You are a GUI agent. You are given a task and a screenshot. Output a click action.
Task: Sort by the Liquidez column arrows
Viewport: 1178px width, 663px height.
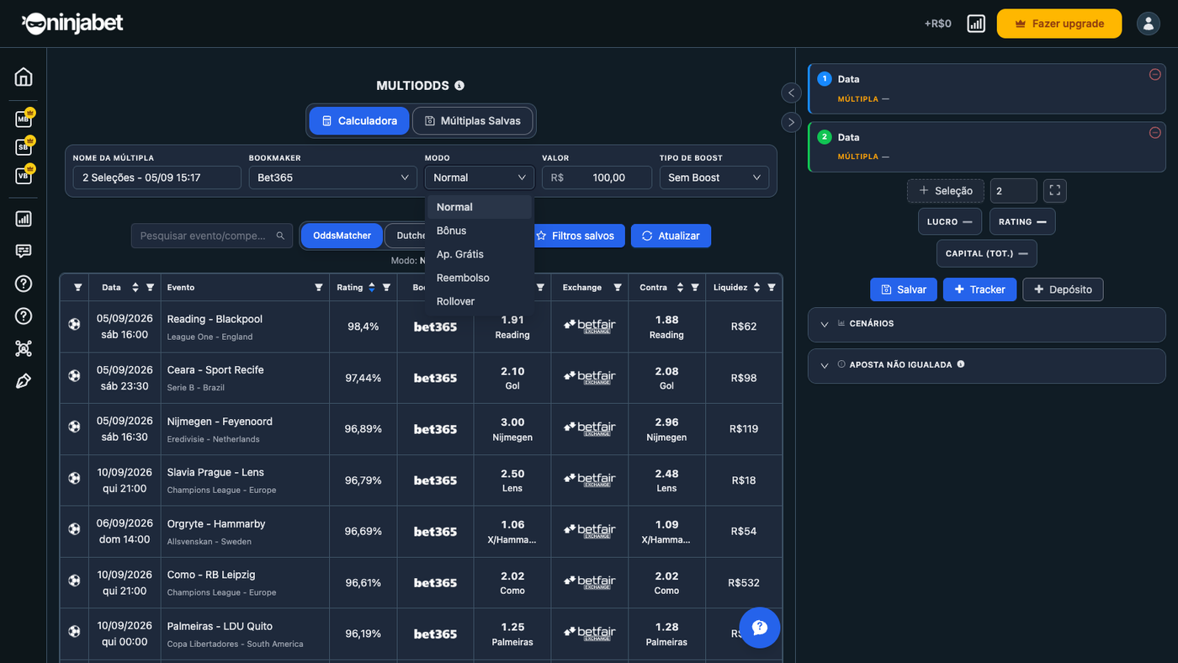756,288
